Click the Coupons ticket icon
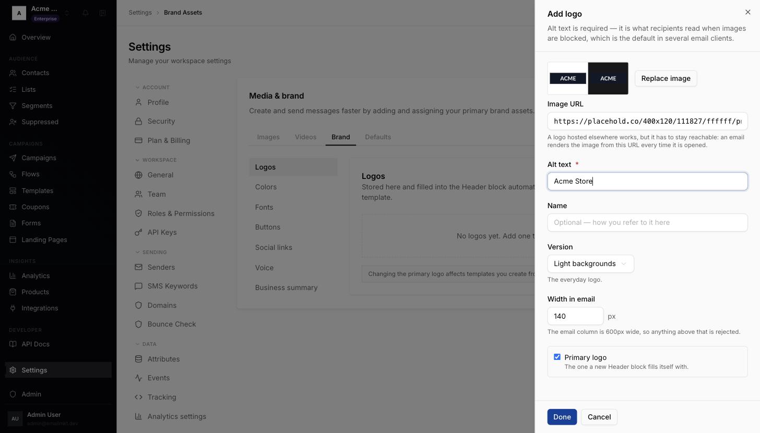Image resolution: width=760 pixels, height=433 pixels. coord(13,207)
